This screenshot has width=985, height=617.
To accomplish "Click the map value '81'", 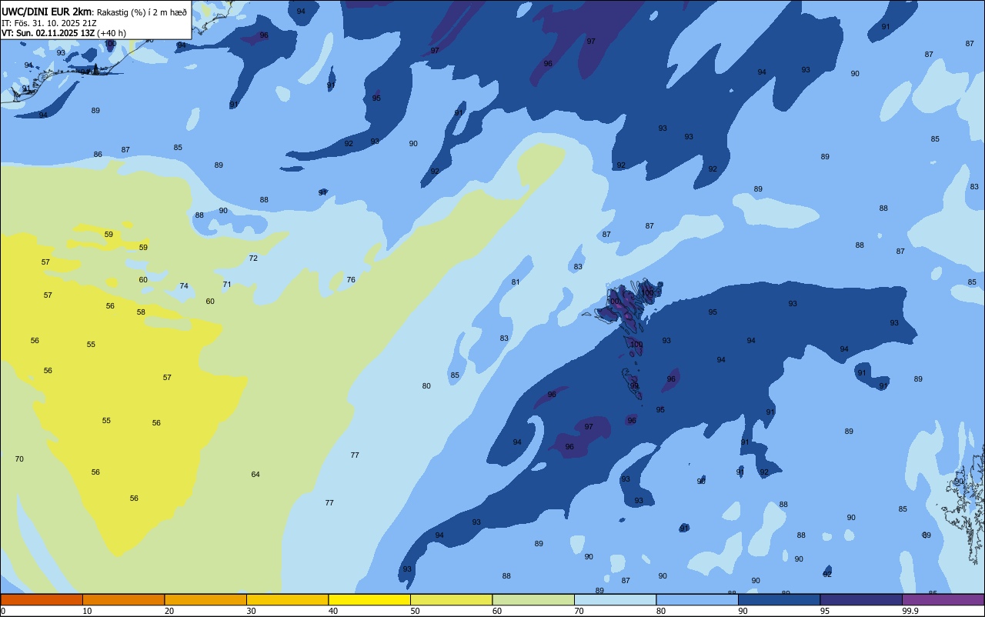I will (x=516, y=282).
